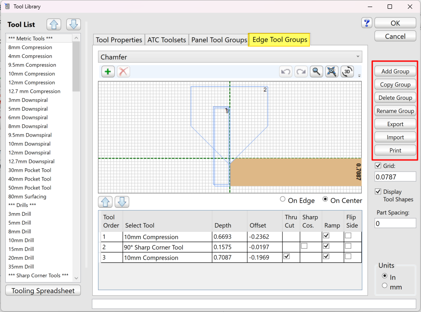Open the Tooling Spreadsheet

coord(43,290)
